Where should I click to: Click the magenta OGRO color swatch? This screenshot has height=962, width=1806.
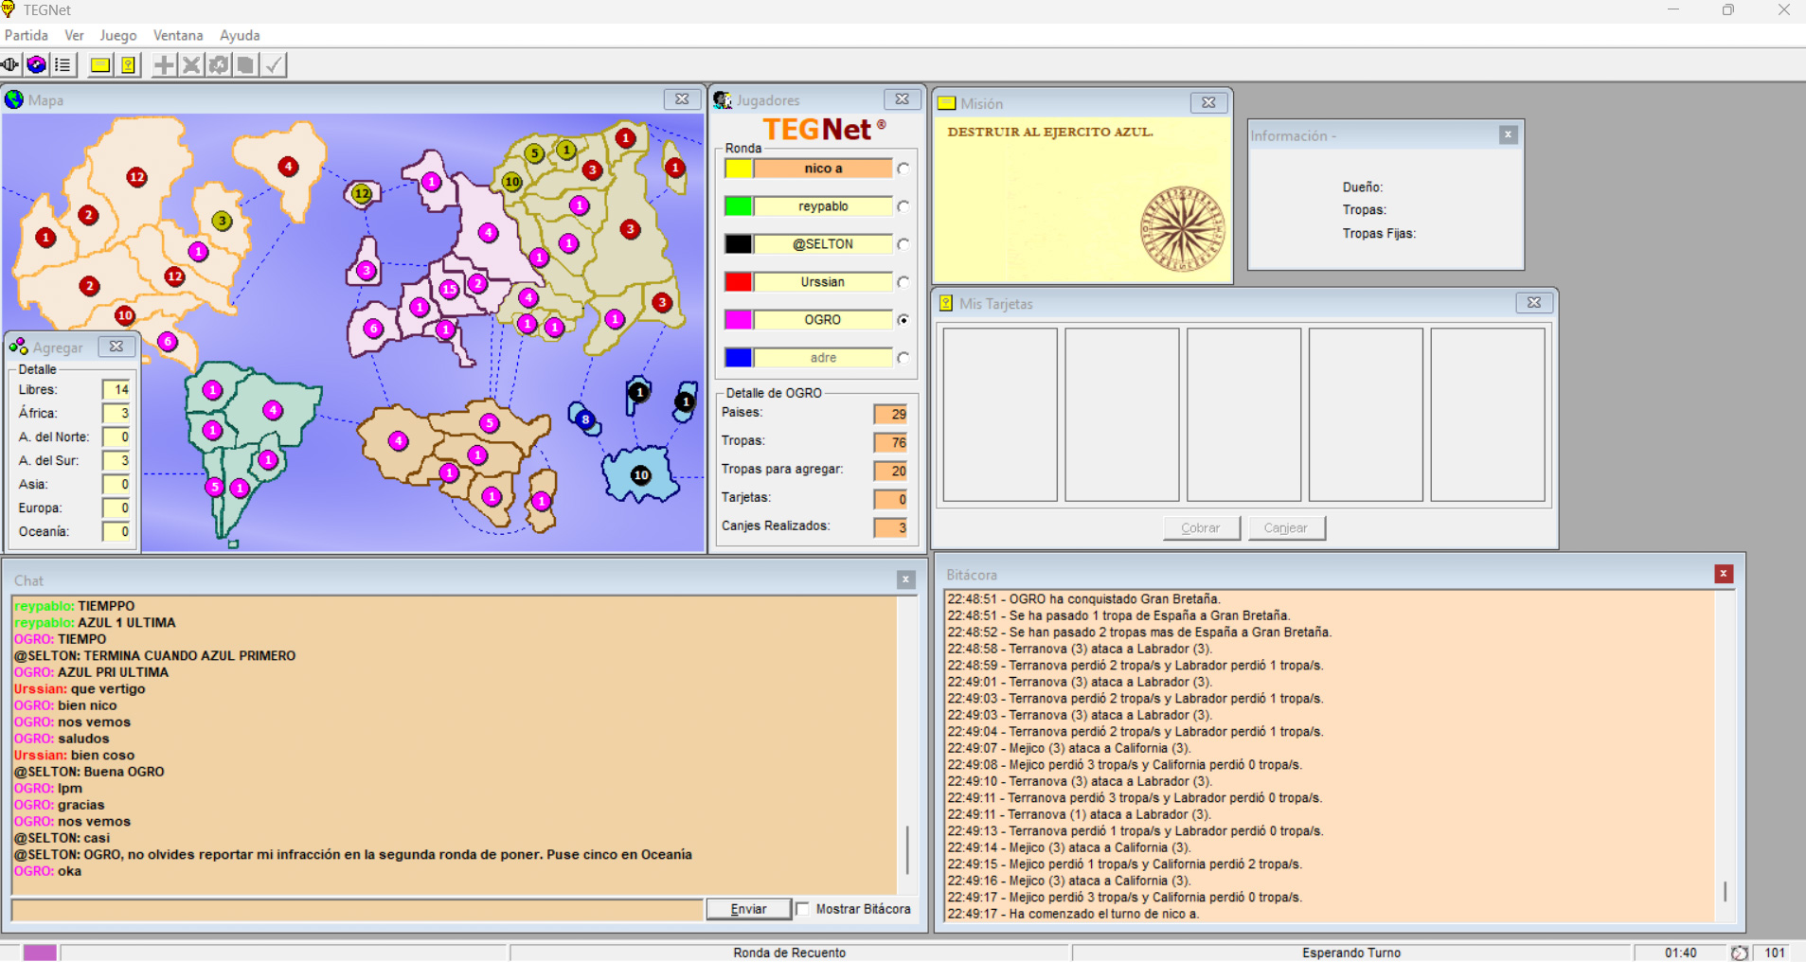click(x=739, y=320)
